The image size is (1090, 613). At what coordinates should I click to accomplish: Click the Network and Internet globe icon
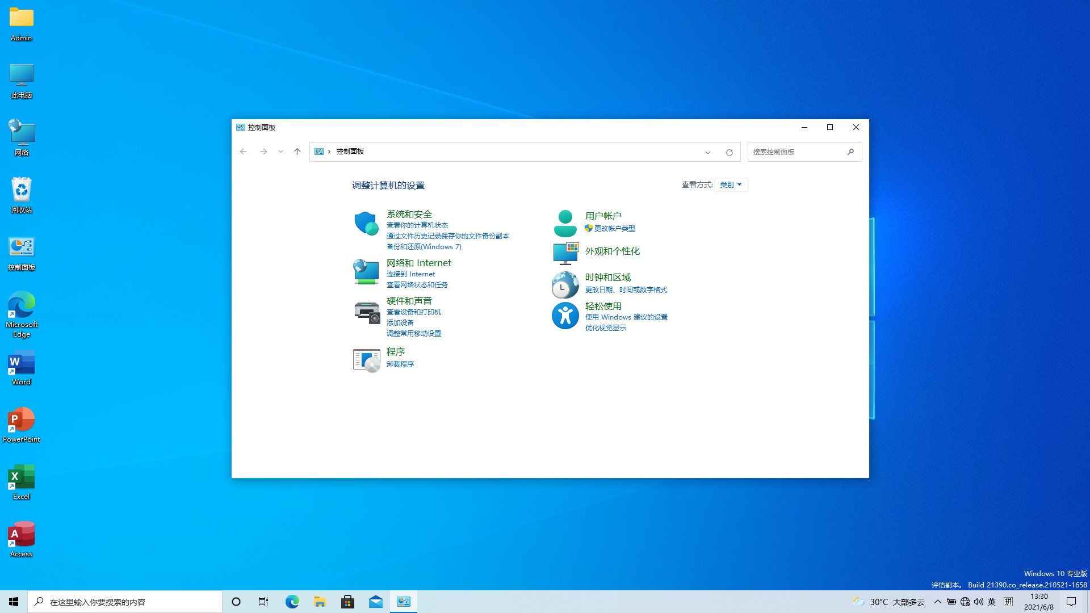tap(366, 271)
